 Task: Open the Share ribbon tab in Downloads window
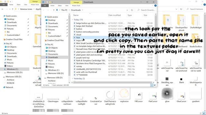(60, 6)
